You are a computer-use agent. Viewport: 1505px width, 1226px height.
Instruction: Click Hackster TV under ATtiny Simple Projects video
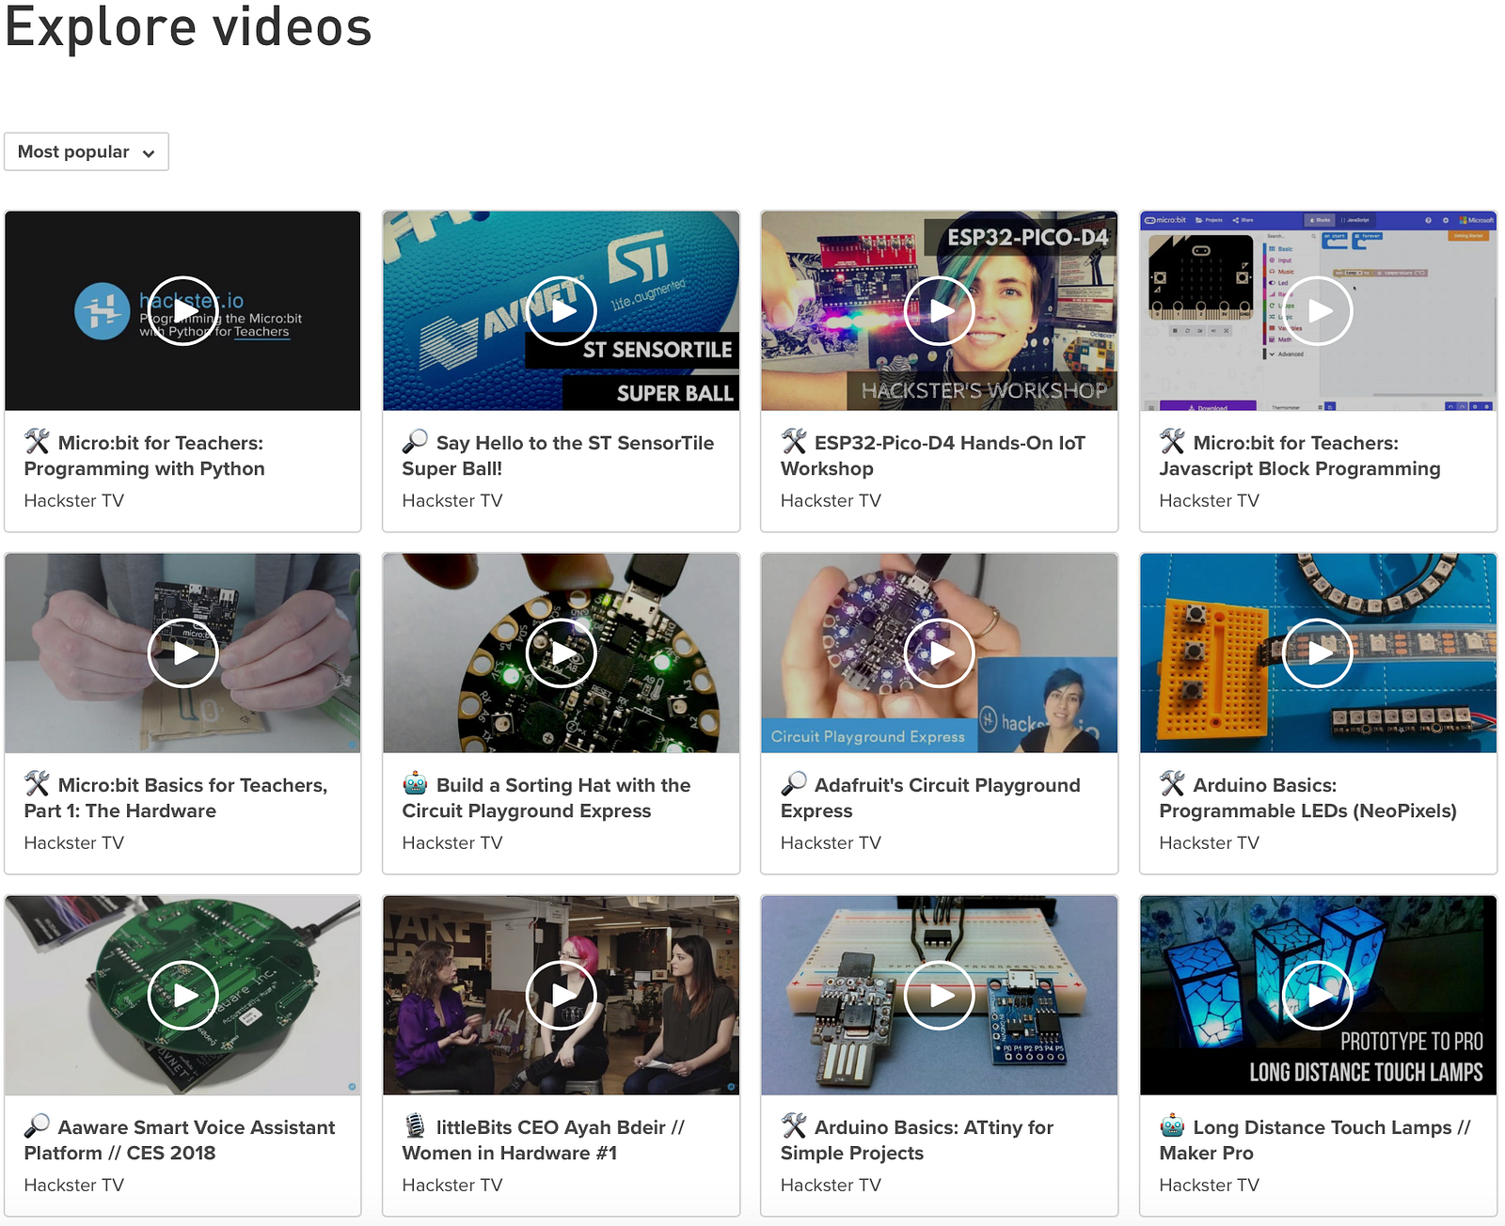831,1186
